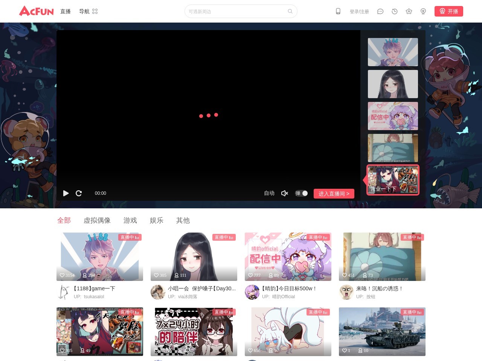Click the 直播中 badge on tank stream
This screenshot has width=482, height=361.
pyautogui.click(x=412, y=312)
